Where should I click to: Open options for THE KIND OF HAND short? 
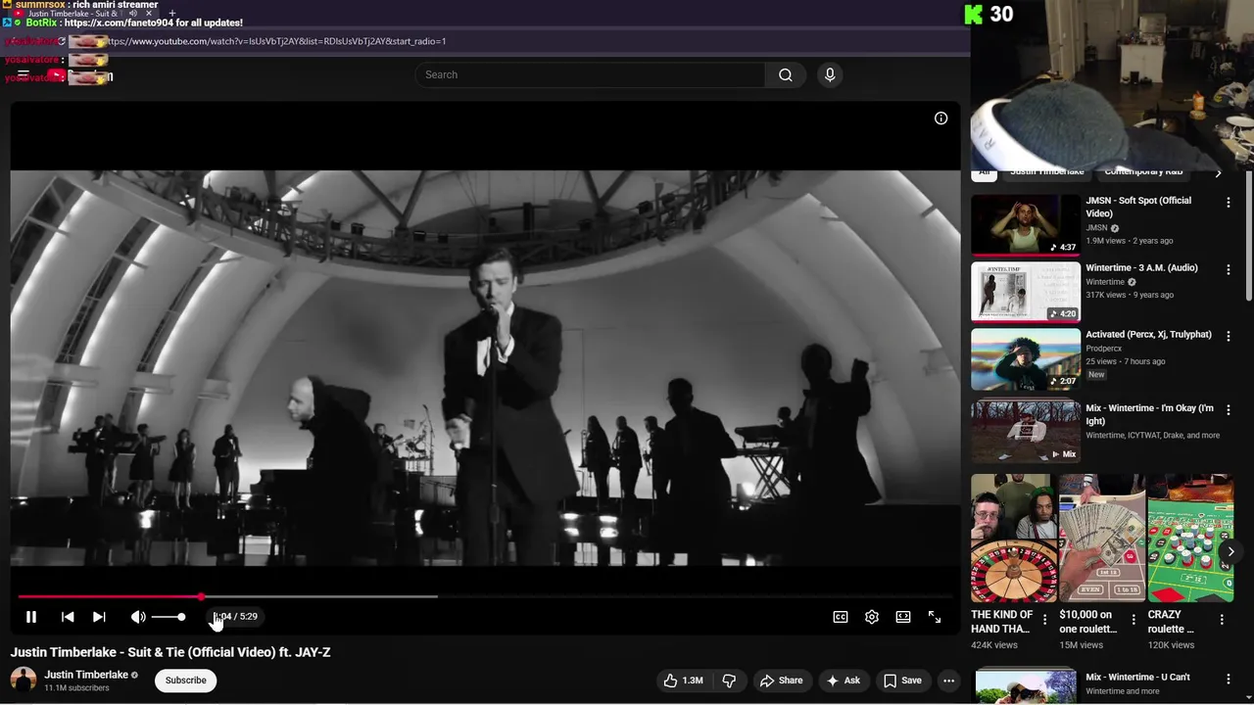1045,620
